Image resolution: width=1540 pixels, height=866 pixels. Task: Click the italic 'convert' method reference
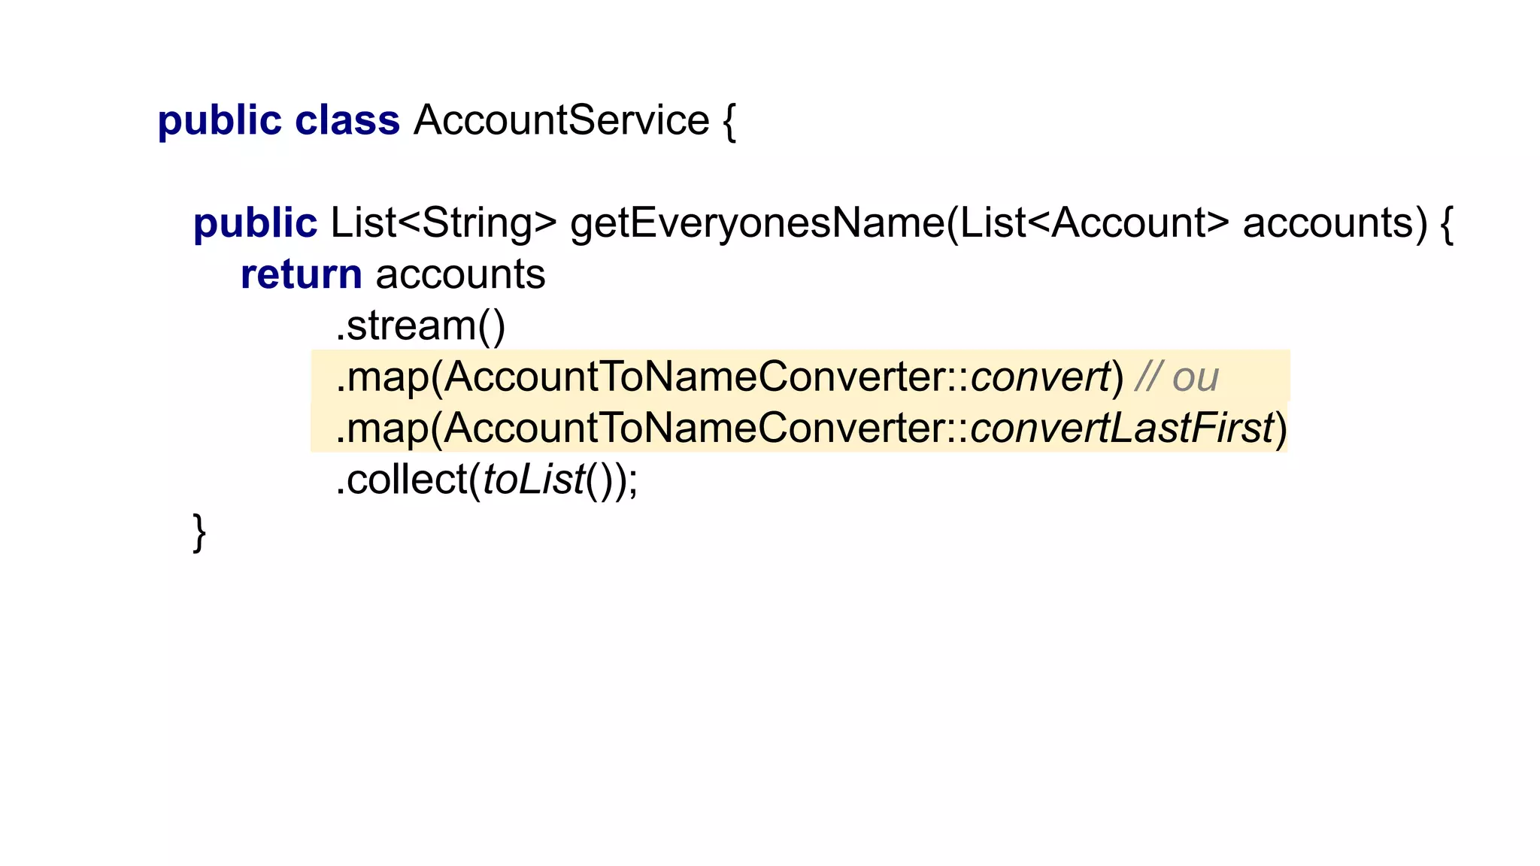pos(1041,377)
